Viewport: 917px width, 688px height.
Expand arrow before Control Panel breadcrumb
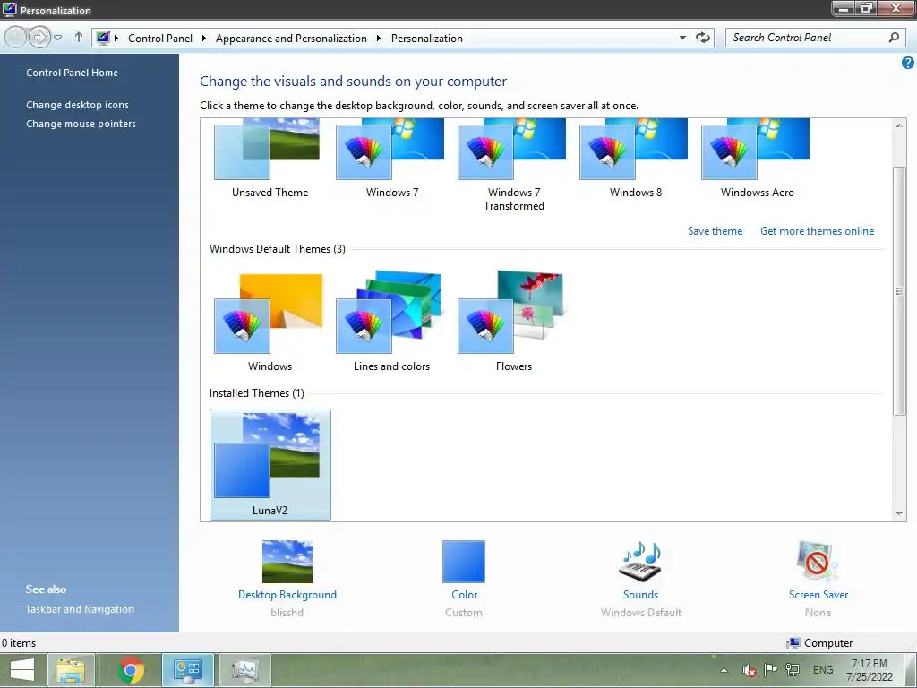[116, 38]
